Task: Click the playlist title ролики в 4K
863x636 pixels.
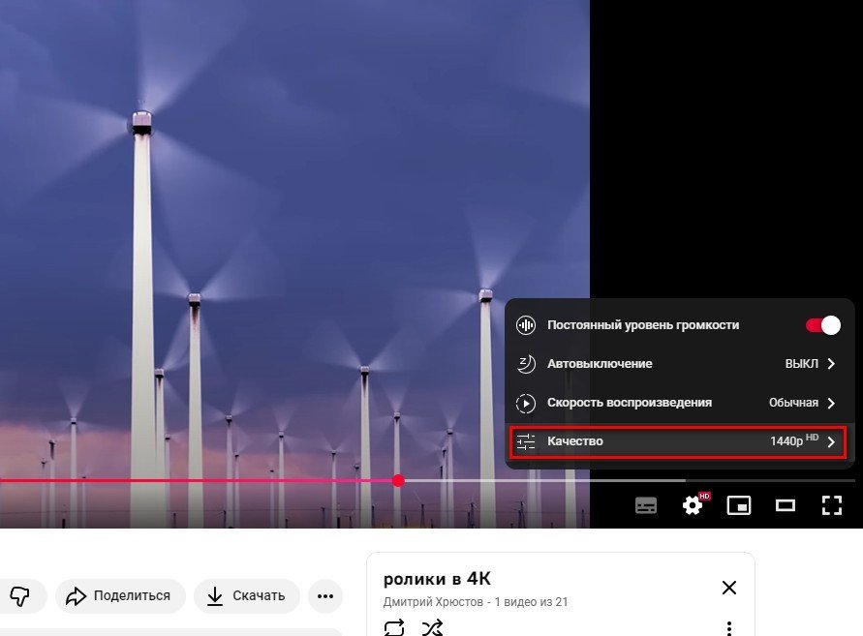Action: [437, 579]
